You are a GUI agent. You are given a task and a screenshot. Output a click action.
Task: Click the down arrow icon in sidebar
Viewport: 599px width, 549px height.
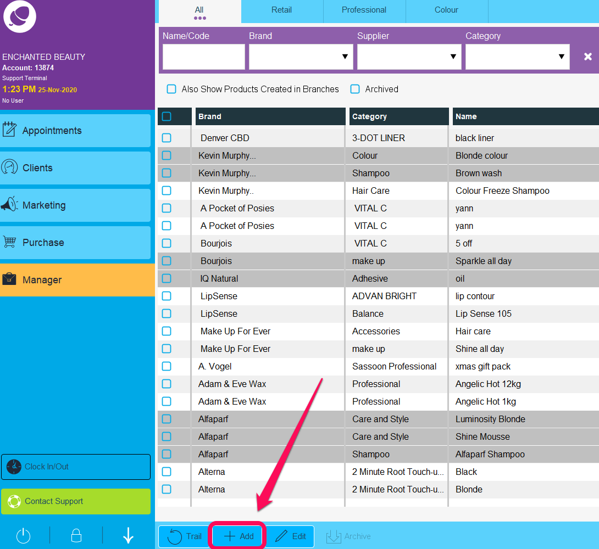point(128,535)
